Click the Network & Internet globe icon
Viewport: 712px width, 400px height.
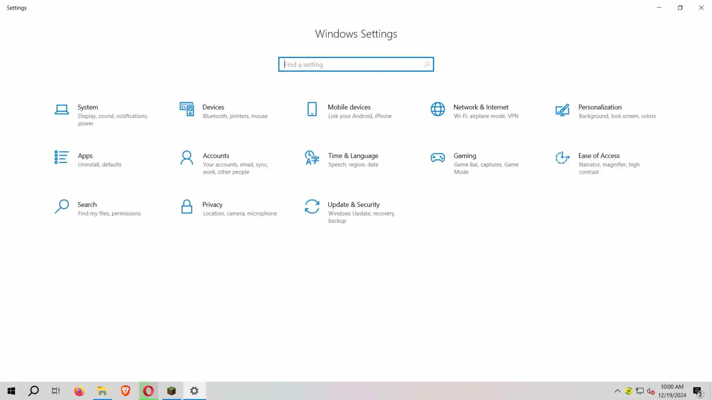coord(438,109)
